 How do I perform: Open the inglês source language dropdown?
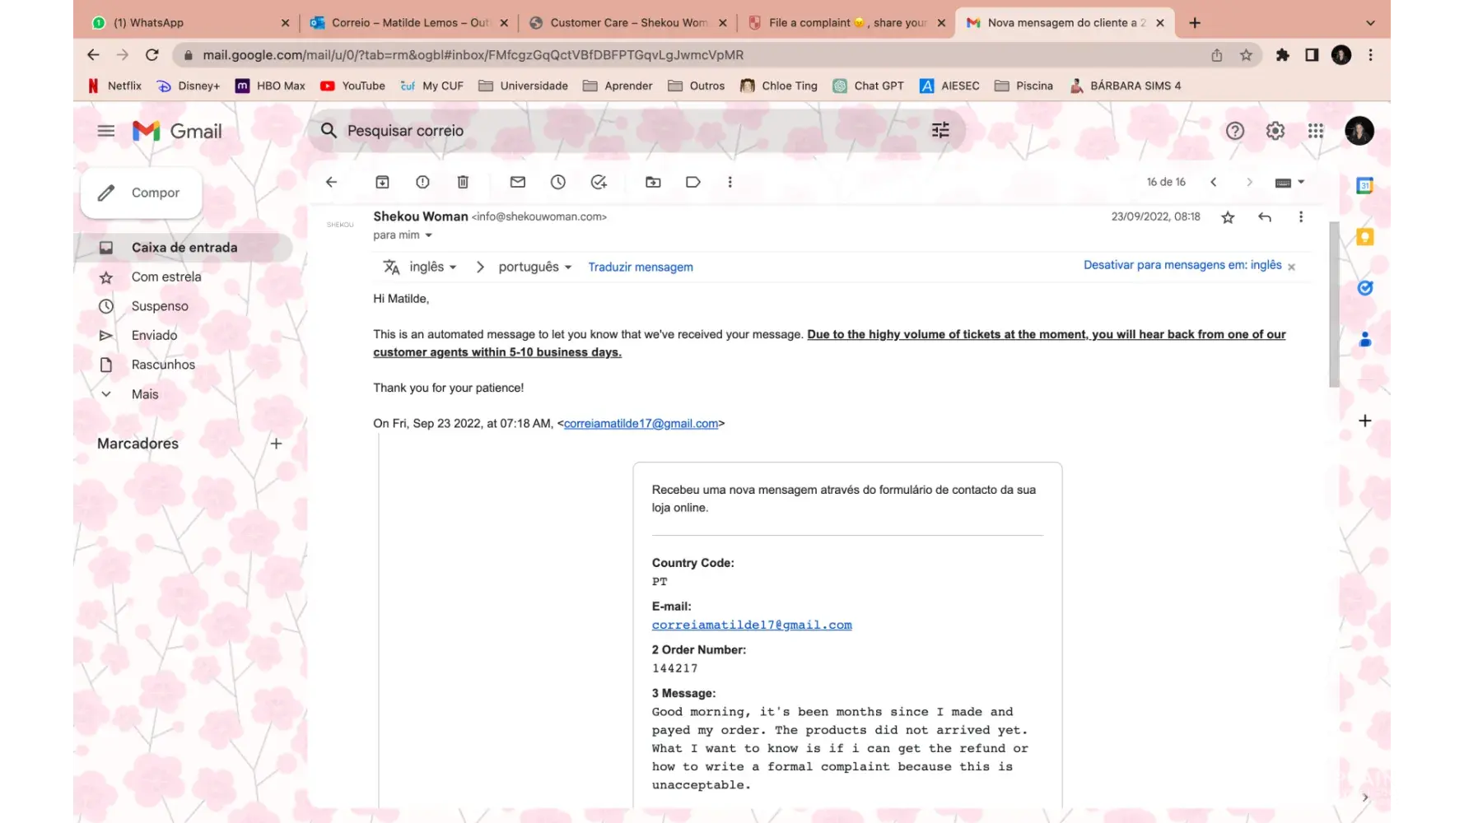click(433, 267)
